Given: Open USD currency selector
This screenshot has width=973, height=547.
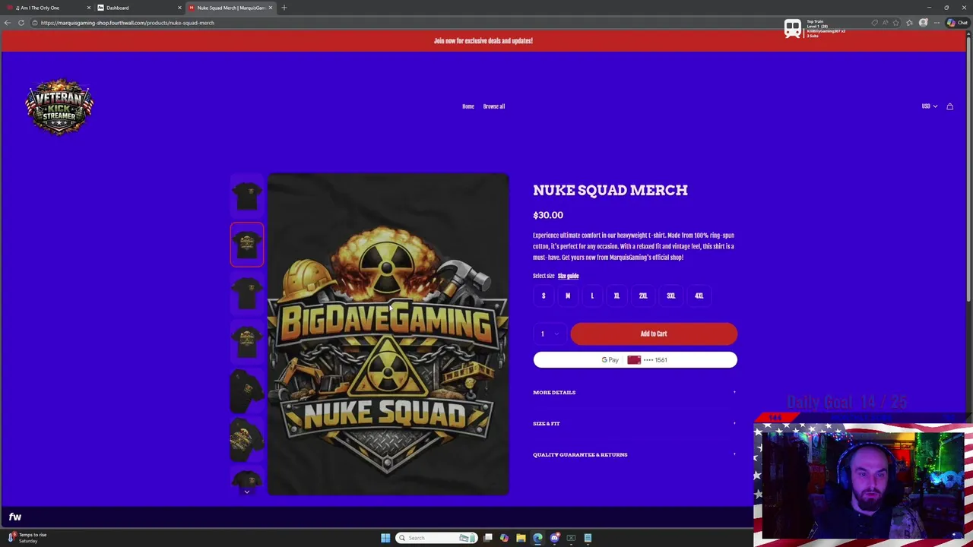Looking at the screenshot, I should (929, 106).
